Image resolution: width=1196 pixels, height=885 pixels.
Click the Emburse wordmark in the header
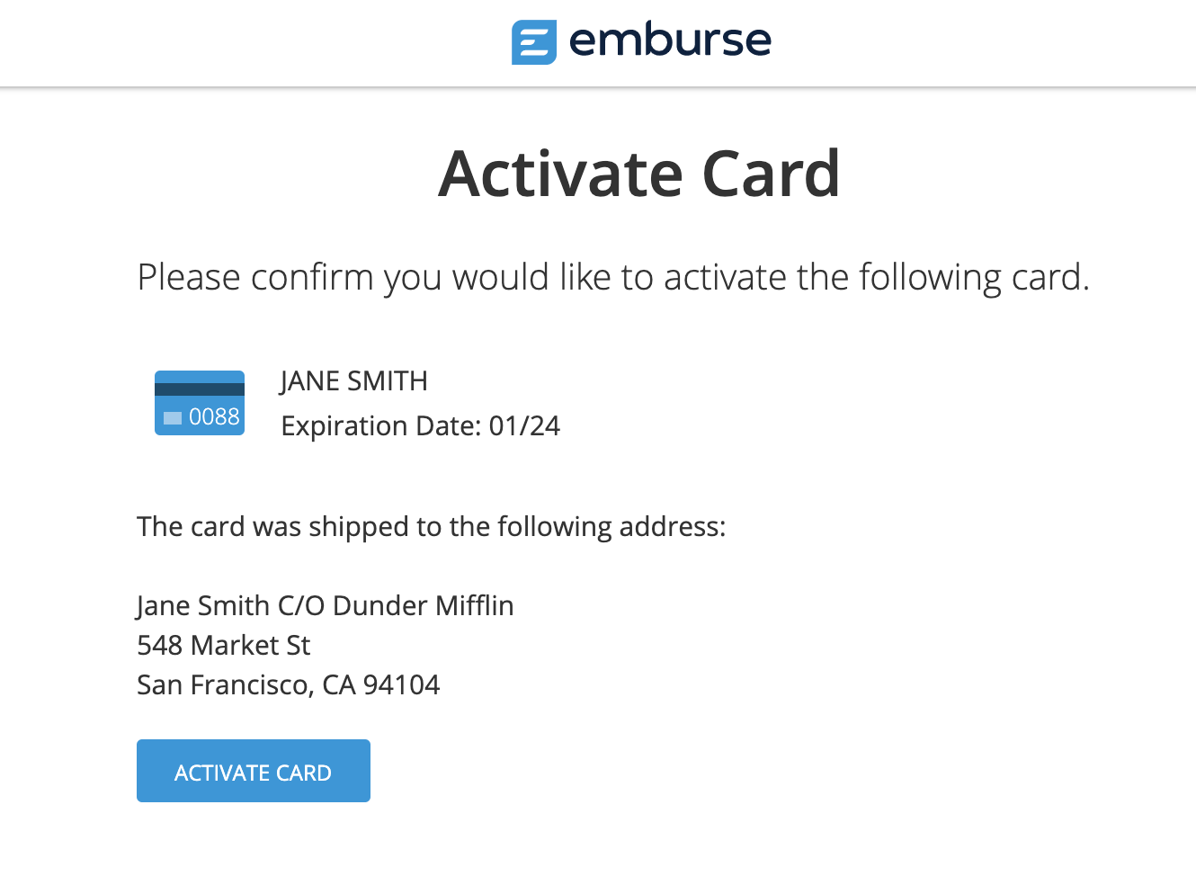coord(670,40)
